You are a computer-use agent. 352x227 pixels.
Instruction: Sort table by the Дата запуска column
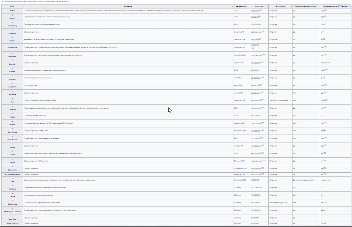[x=241, y=6]
